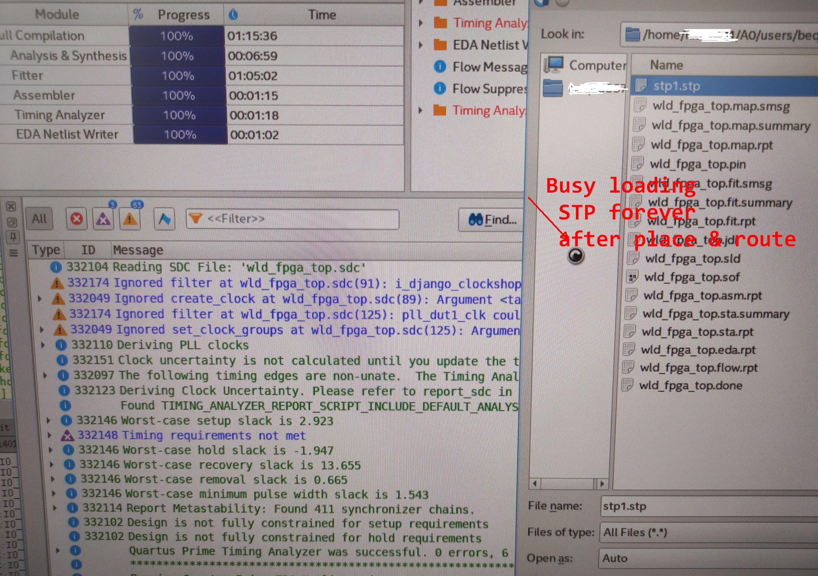Open the messages panel menu icon

coord(14,253)
